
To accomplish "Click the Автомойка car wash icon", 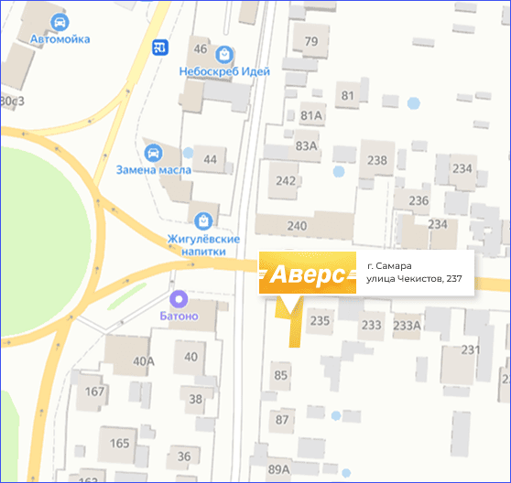I will coord(60,23).
